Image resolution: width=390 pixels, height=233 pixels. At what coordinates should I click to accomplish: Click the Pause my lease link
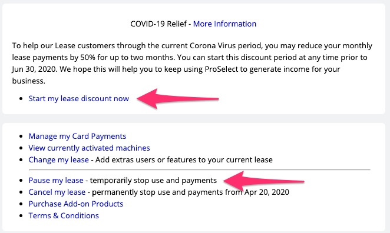point(56,180)
